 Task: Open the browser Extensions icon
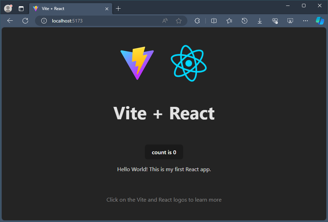[x=197, y=21]
